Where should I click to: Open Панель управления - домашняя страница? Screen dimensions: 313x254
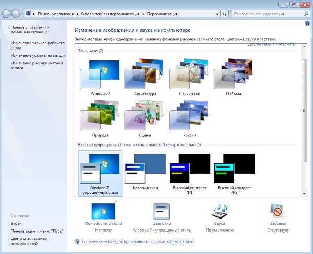[x=30, y=30]
